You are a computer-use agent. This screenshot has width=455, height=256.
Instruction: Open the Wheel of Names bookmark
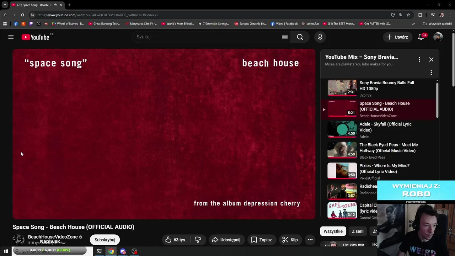pos(68,24)
